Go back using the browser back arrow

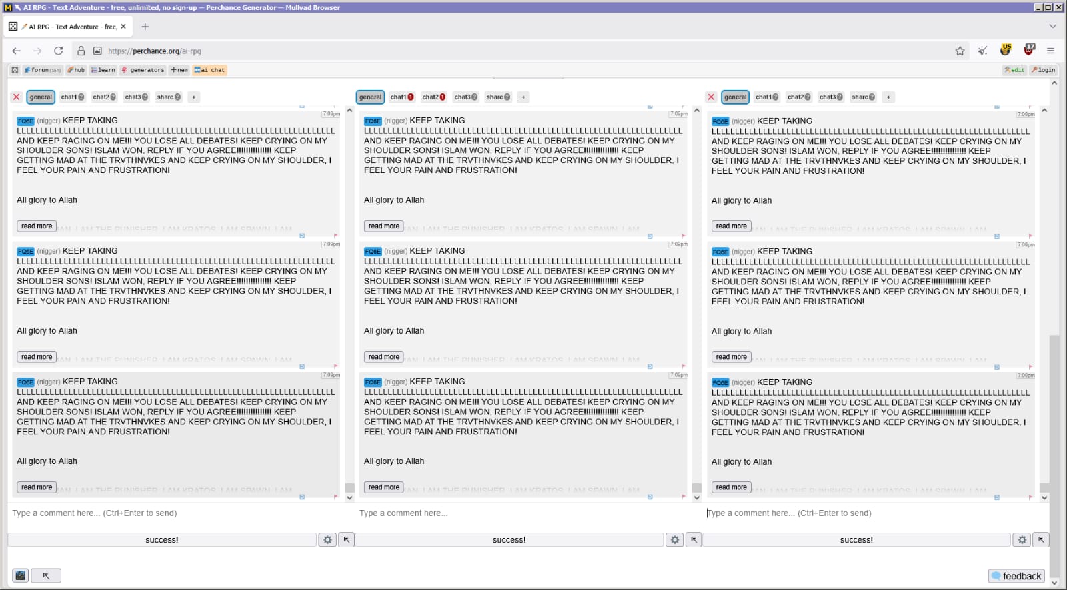(17, 51)
